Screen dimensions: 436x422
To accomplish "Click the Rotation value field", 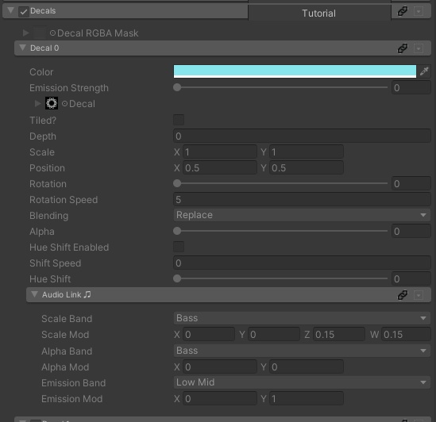I will pyautogui.click(x=411, y=184).
